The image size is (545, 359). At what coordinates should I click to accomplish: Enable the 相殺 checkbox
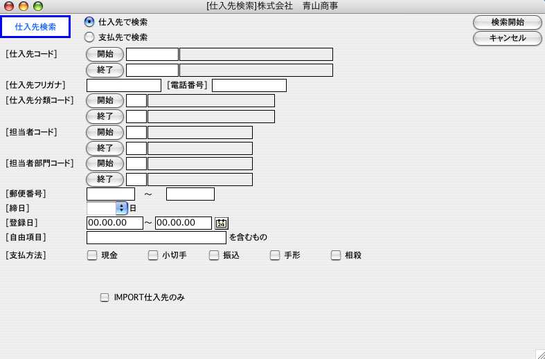pos(336,255)
